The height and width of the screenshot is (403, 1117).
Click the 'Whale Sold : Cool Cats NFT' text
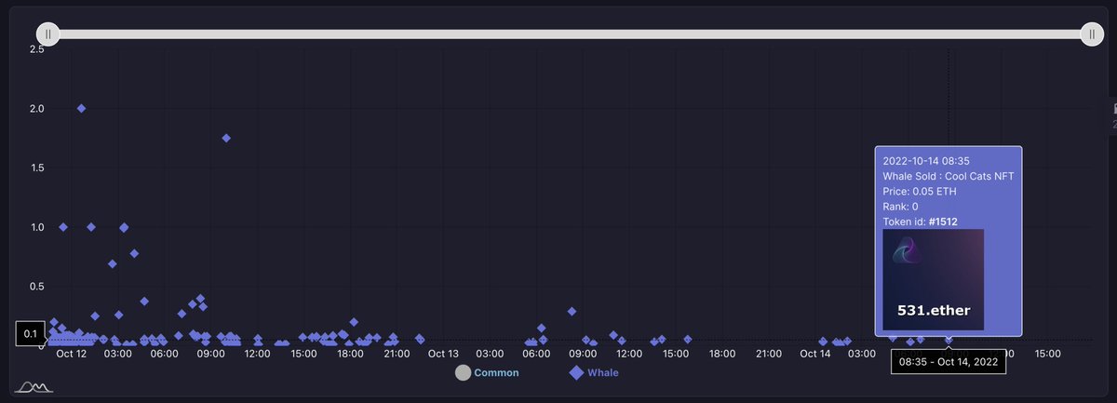click(x=948, y=176)
